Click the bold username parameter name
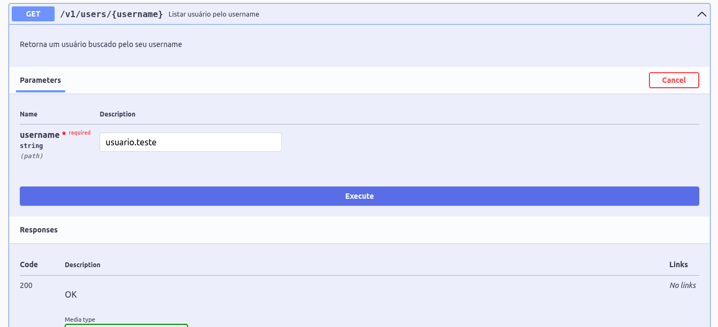 click(40, 135)
